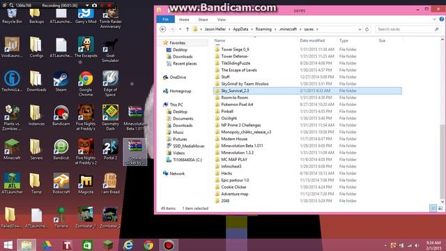Image resolution: width=446 pixels, height=251 pixels.
Task: Launch Garry's Mod desktop shortcut
Action: 86,16
